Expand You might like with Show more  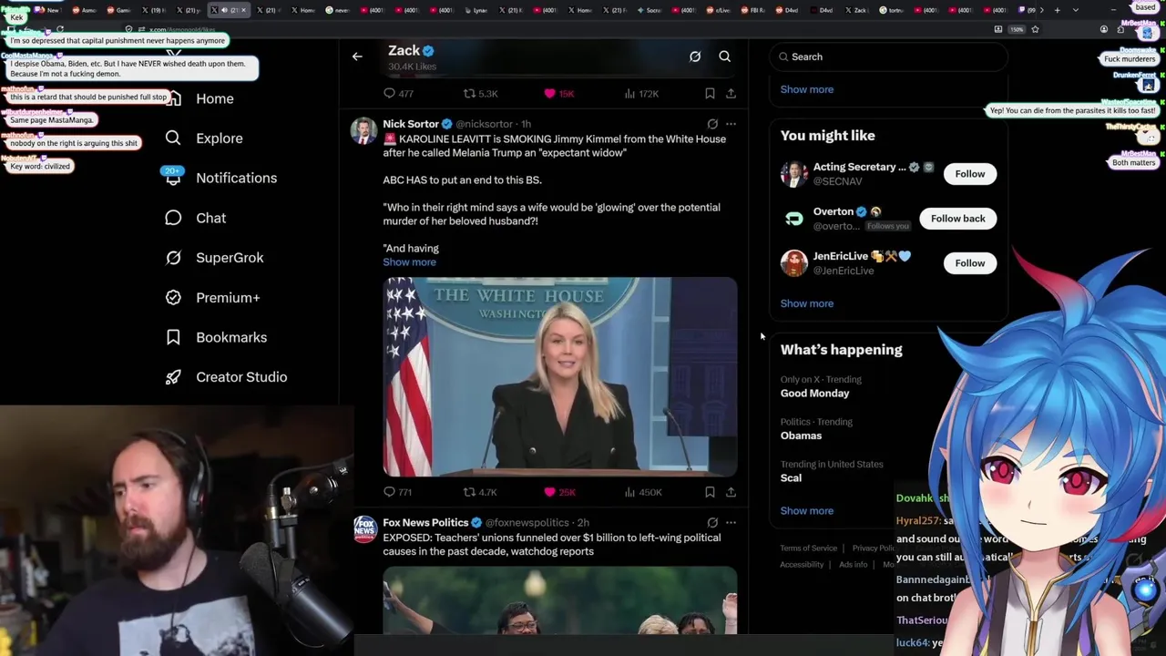(x=806, y=303)
